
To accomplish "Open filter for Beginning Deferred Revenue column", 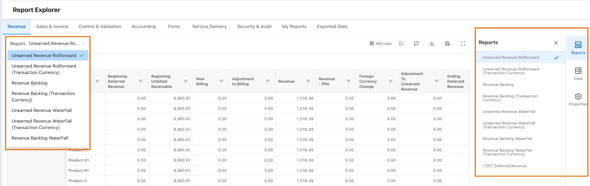I will [x=141, y=81].
